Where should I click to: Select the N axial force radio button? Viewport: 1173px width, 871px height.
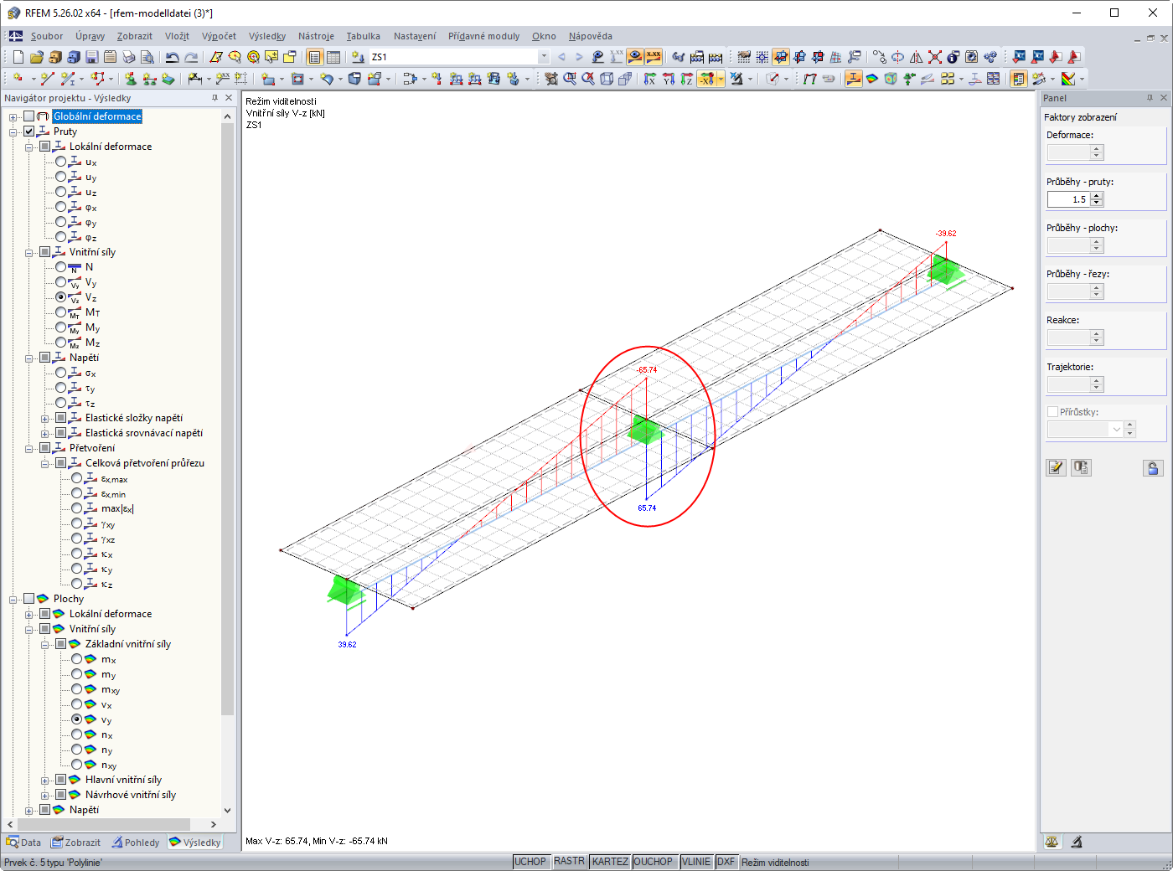point(60,267)
